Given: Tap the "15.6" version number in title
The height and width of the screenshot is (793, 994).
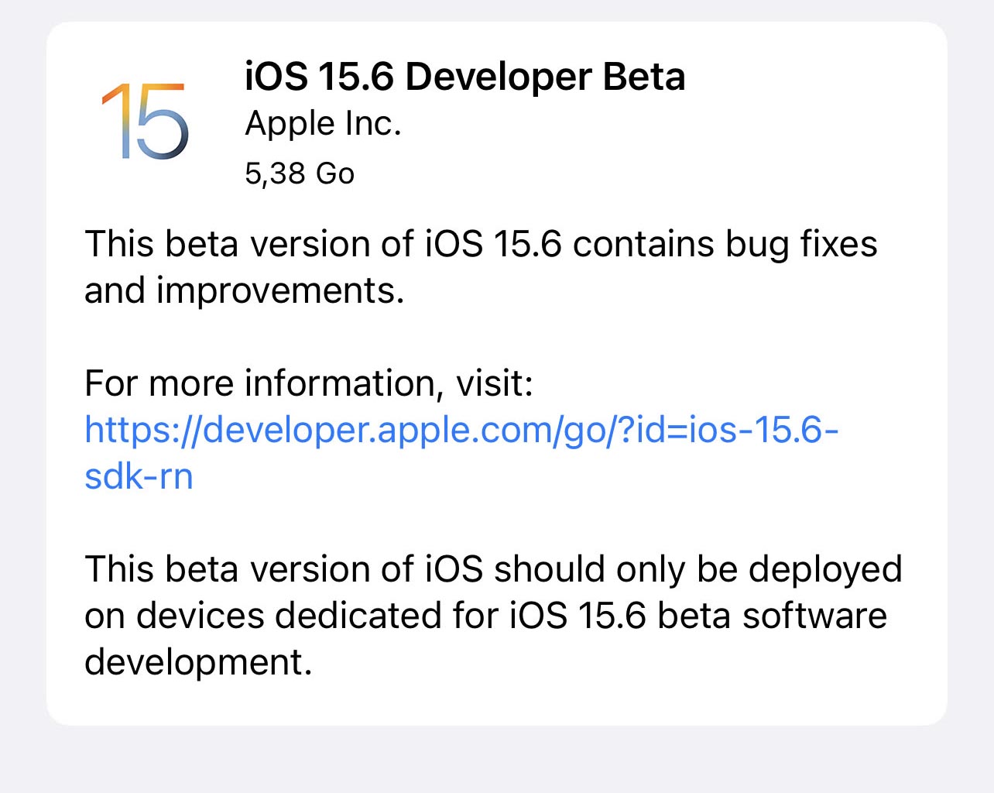Looking at the screenshot, I should [356, 77].
